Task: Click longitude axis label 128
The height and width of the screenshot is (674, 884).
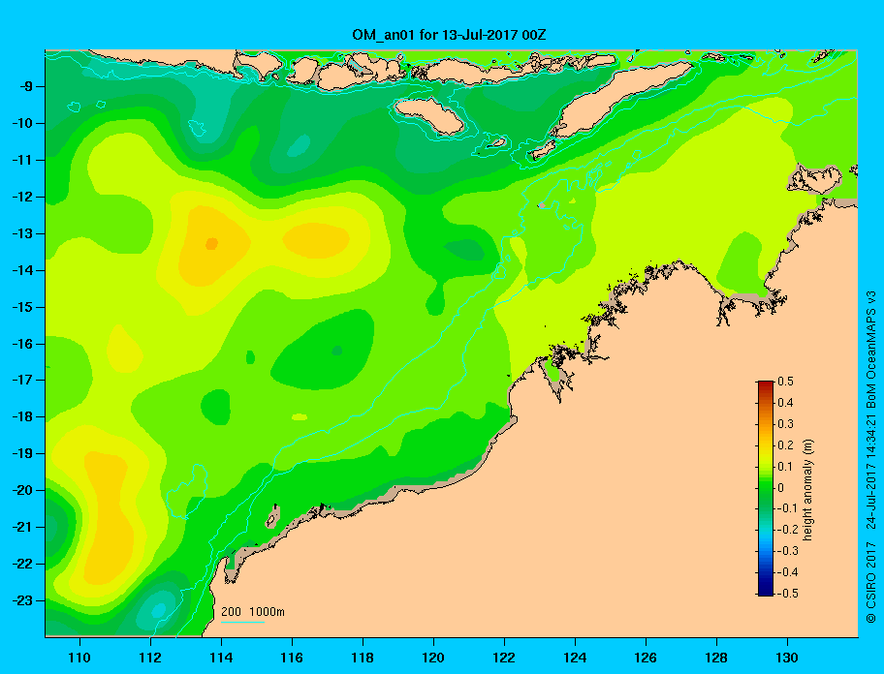Action: click(x=716, y=658)
